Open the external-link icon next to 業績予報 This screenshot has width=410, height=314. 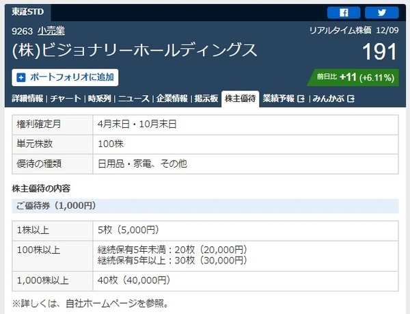point(301,99)
